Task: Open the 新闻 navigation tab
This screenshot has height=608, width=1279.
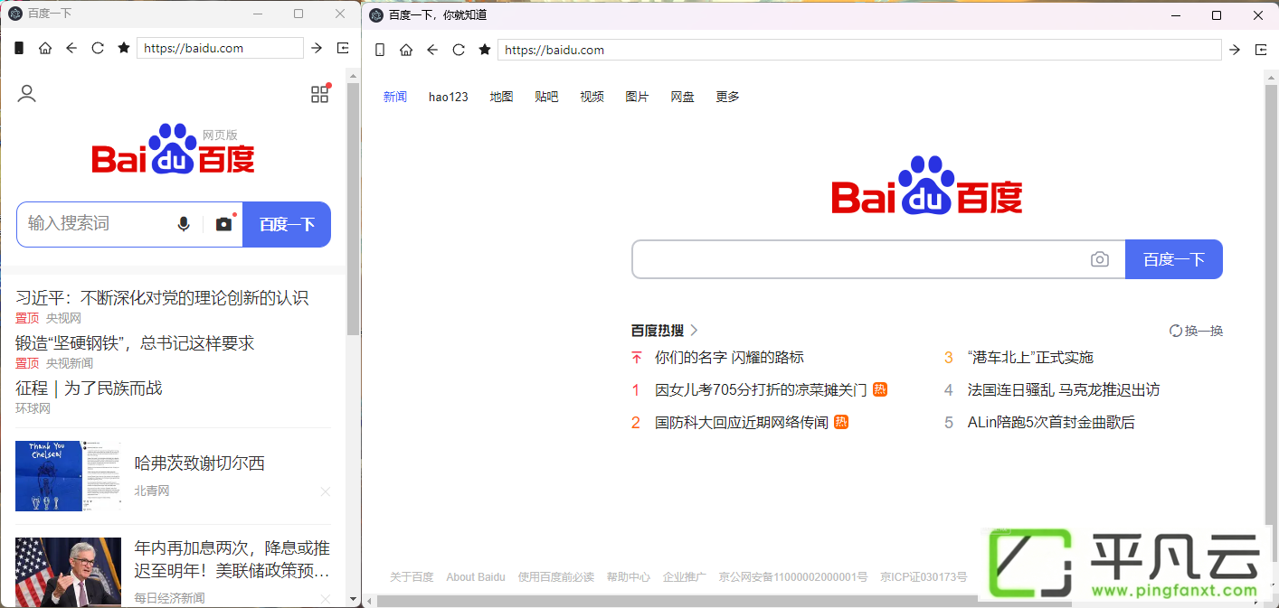Action: pos(395,97)
